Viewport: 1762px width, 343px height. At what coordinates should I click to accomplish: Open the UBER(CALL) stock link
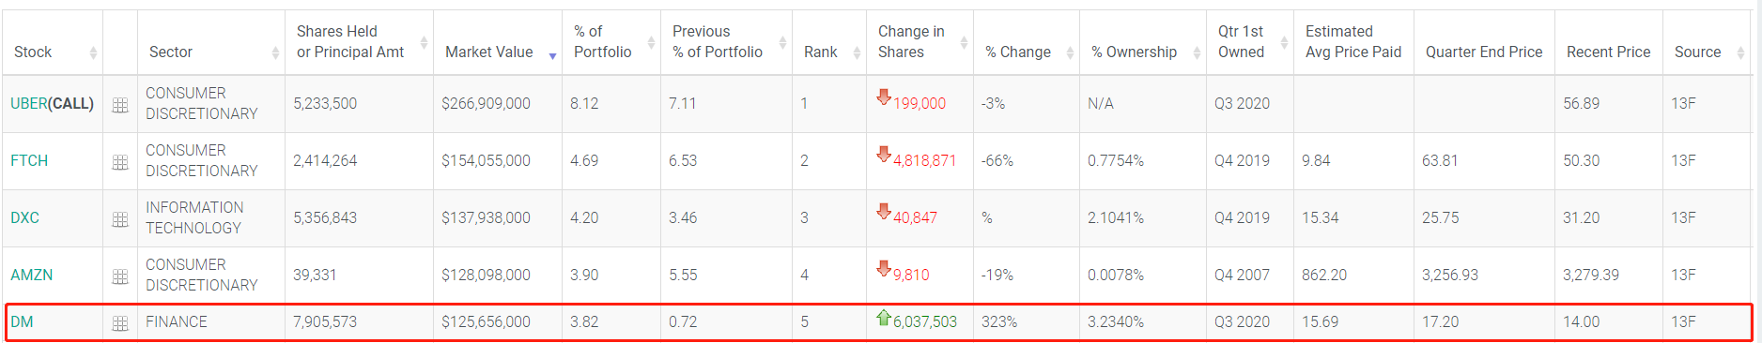click(52, 103)
